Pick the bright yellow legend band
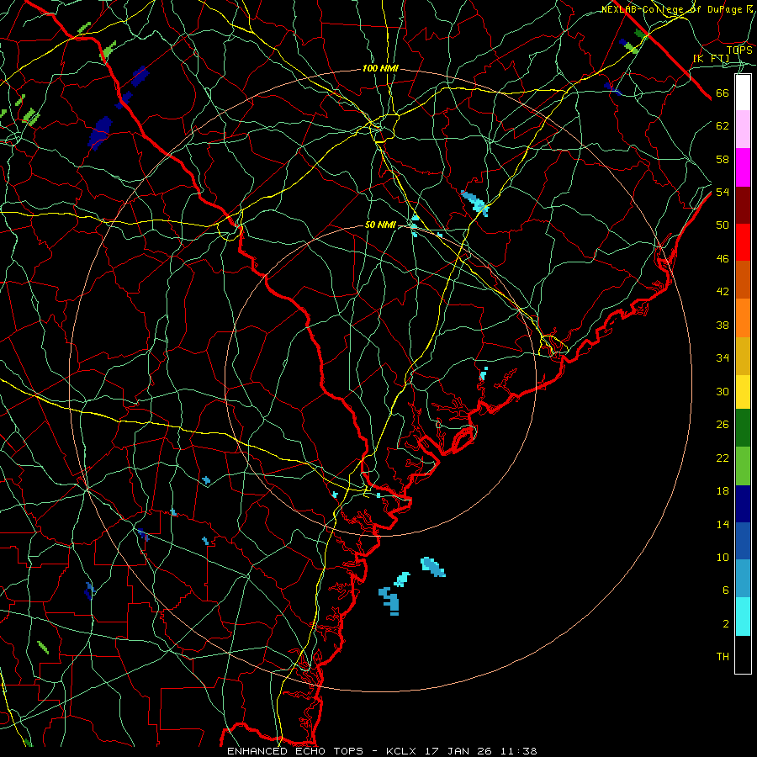This screenshot has width=757, height=757. [743, 392]
